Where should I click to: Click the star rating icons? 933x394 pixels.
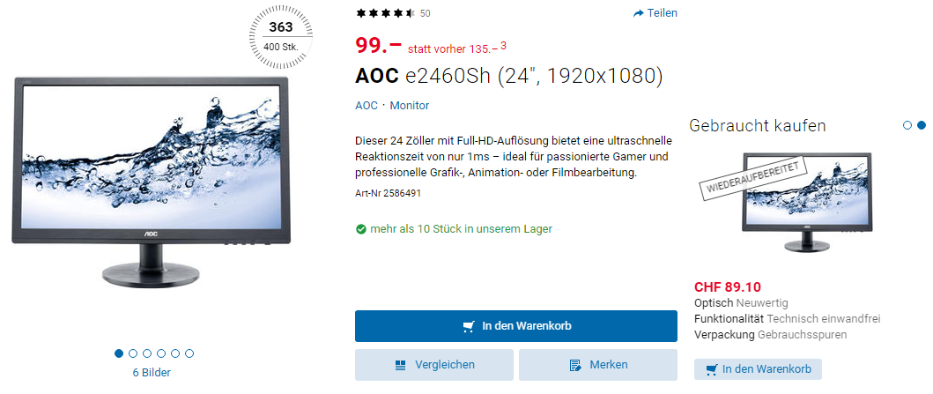coord(384,13)
